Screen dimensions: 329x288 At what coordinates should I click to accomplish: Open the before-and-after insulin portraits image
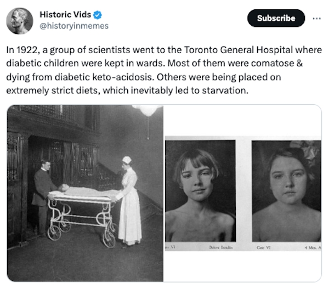pos(243,193)
